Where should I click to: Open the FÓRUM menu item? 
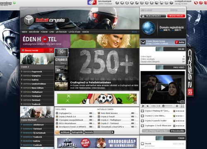tap(44, 32)
